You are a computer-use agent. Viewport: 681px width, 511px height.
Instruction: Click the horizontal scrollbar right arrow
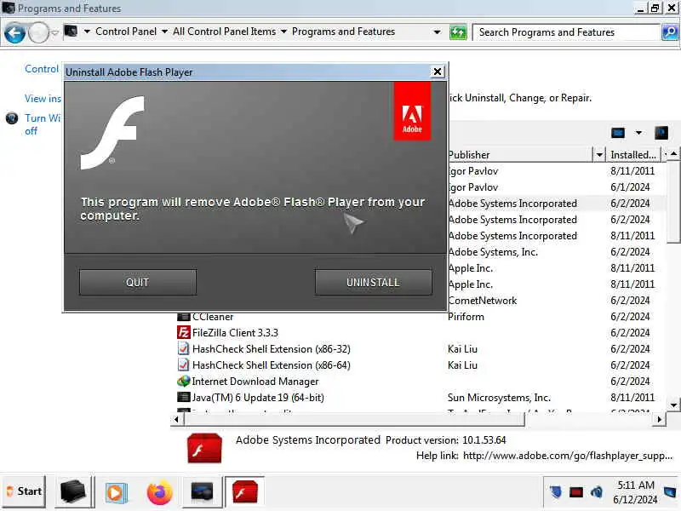[x=660, y=419]
